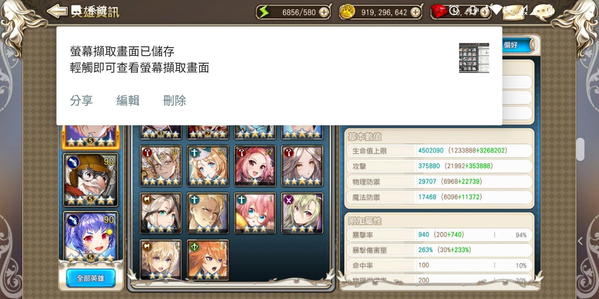This screenshot has height=299, width=599.
Task: Tap the back arrow icon
Action: click(x=57, y=11)
